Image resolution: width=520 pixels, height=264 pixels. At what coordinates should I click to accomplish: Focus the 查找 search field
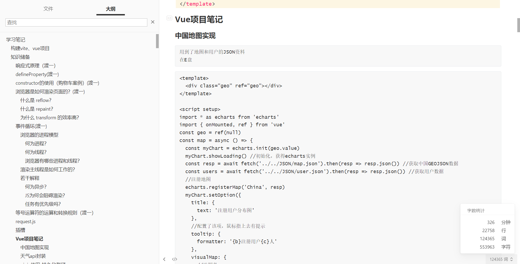click(x=76, y=22)
